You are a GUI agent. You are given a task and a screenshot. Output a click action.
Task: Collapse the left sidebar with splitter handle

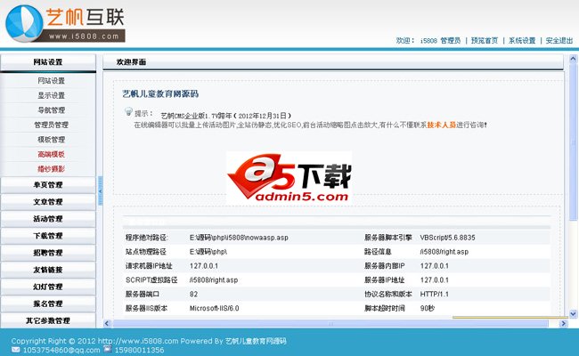click(100, 190)
